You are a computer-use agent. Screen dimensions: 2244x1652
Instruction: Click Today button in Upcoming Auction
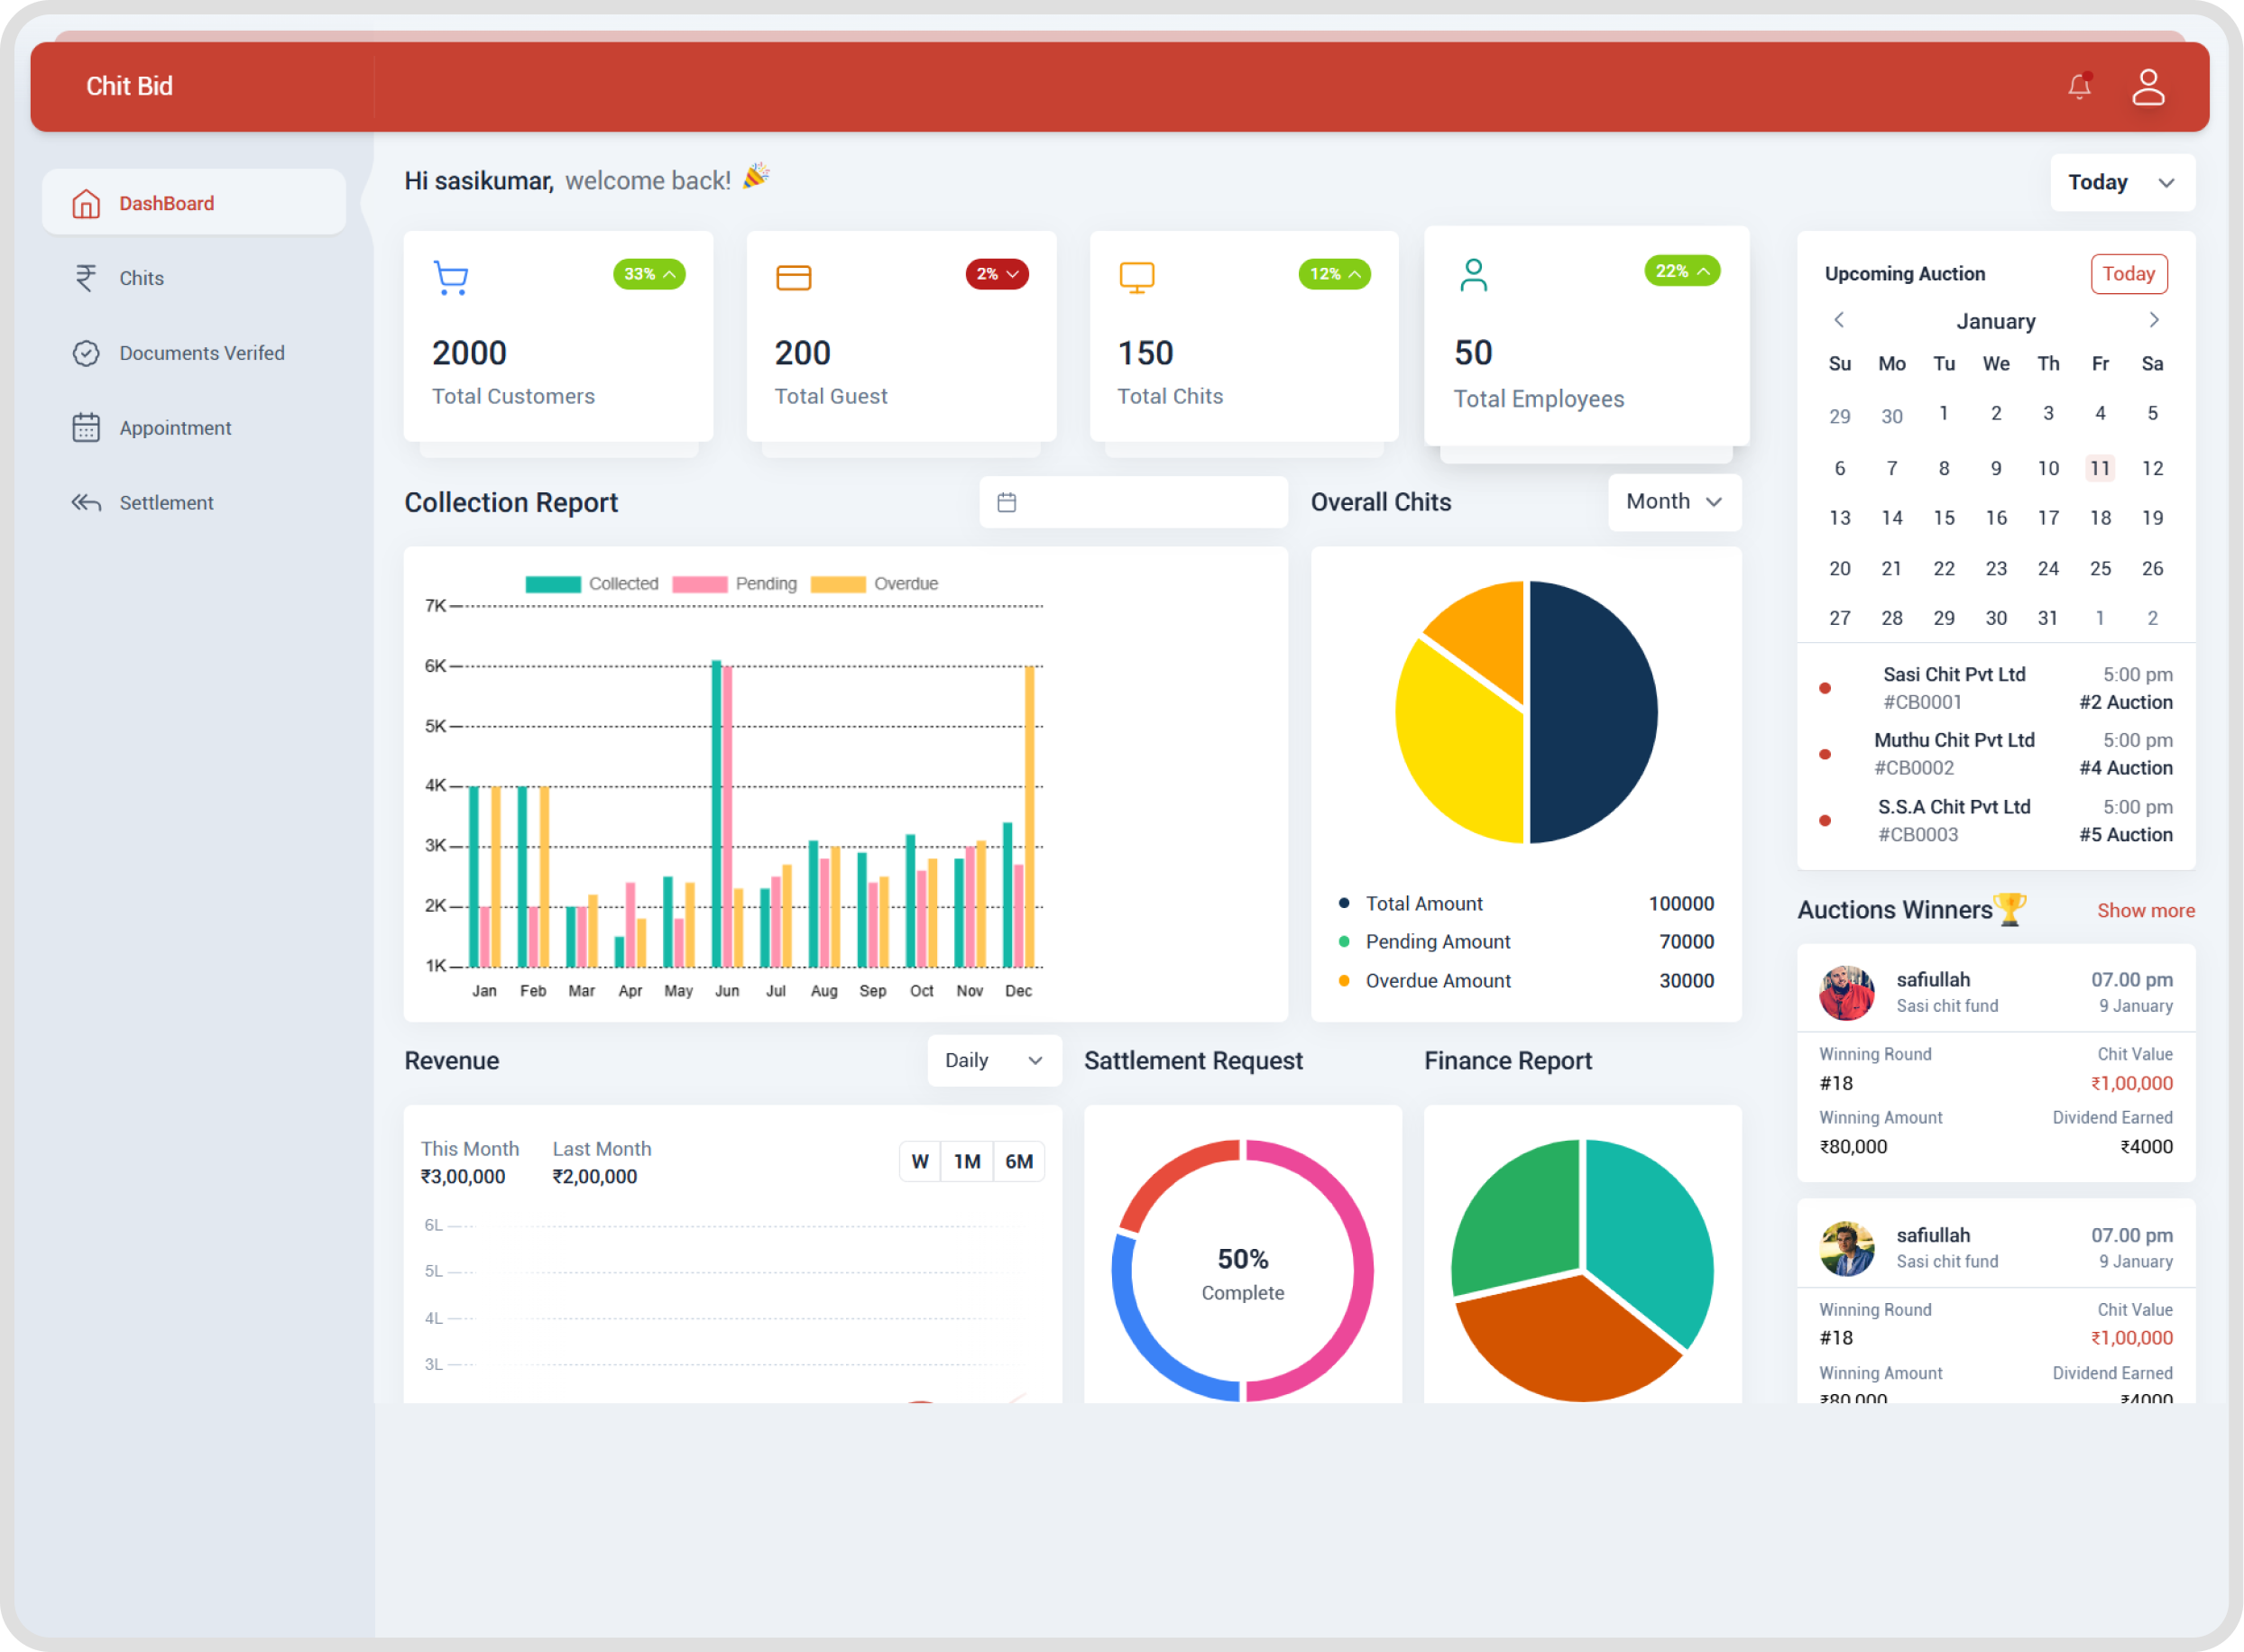click(x=2127, y=274)
